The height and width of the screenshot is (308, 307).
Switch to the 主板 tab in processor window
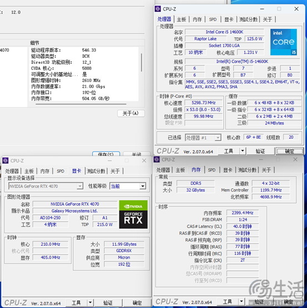tap(182, 19)
